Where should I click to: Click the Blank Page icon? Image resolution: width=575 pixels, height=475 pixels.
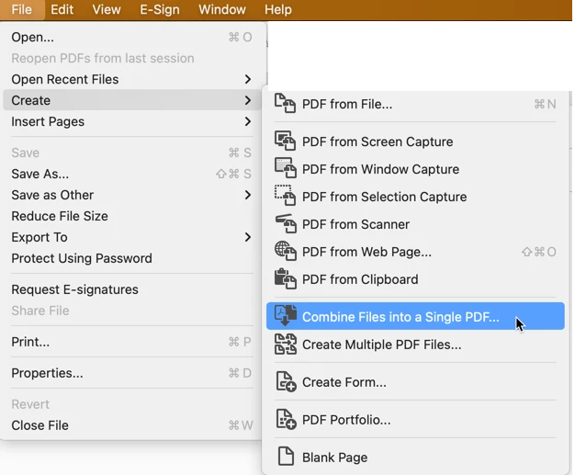click(x=286, y=457)
